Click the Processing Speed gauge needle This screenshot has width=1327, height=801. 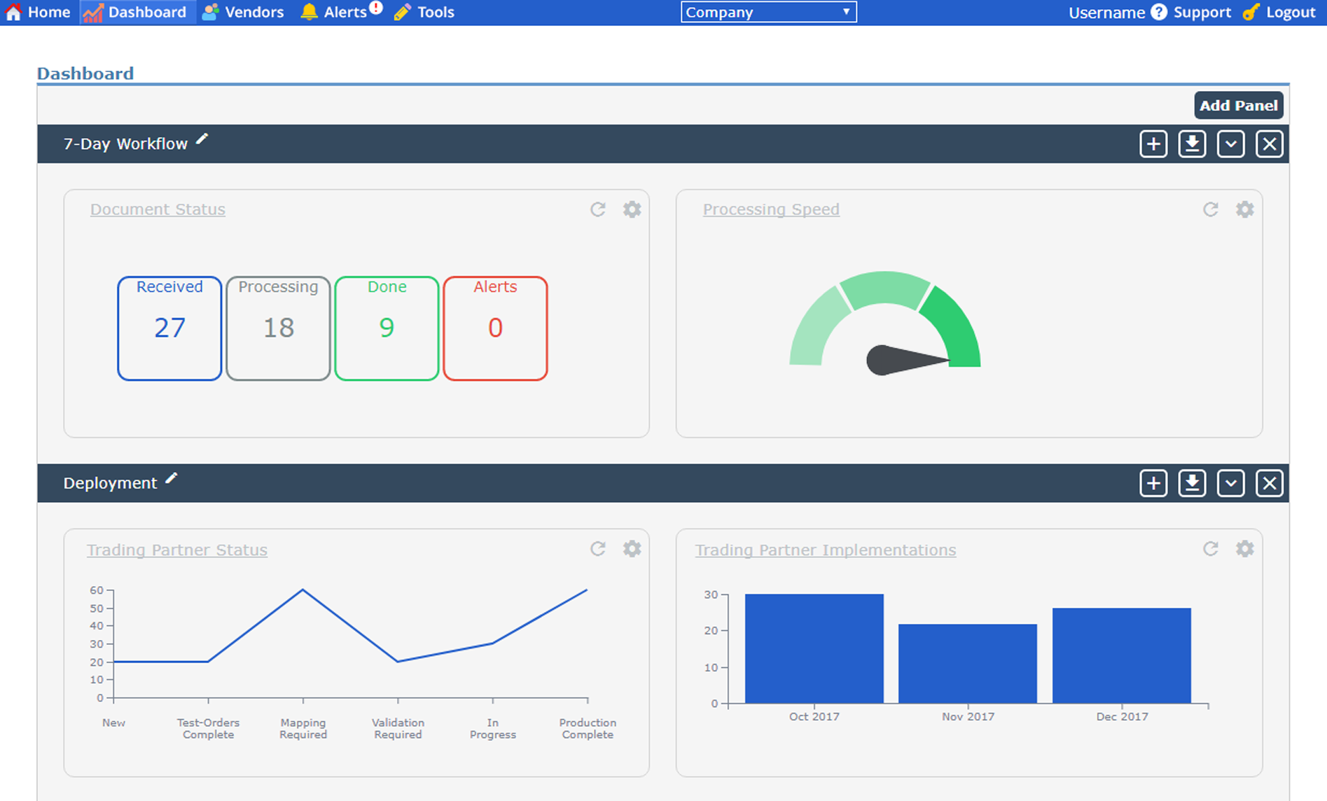(x=903, y=360)
